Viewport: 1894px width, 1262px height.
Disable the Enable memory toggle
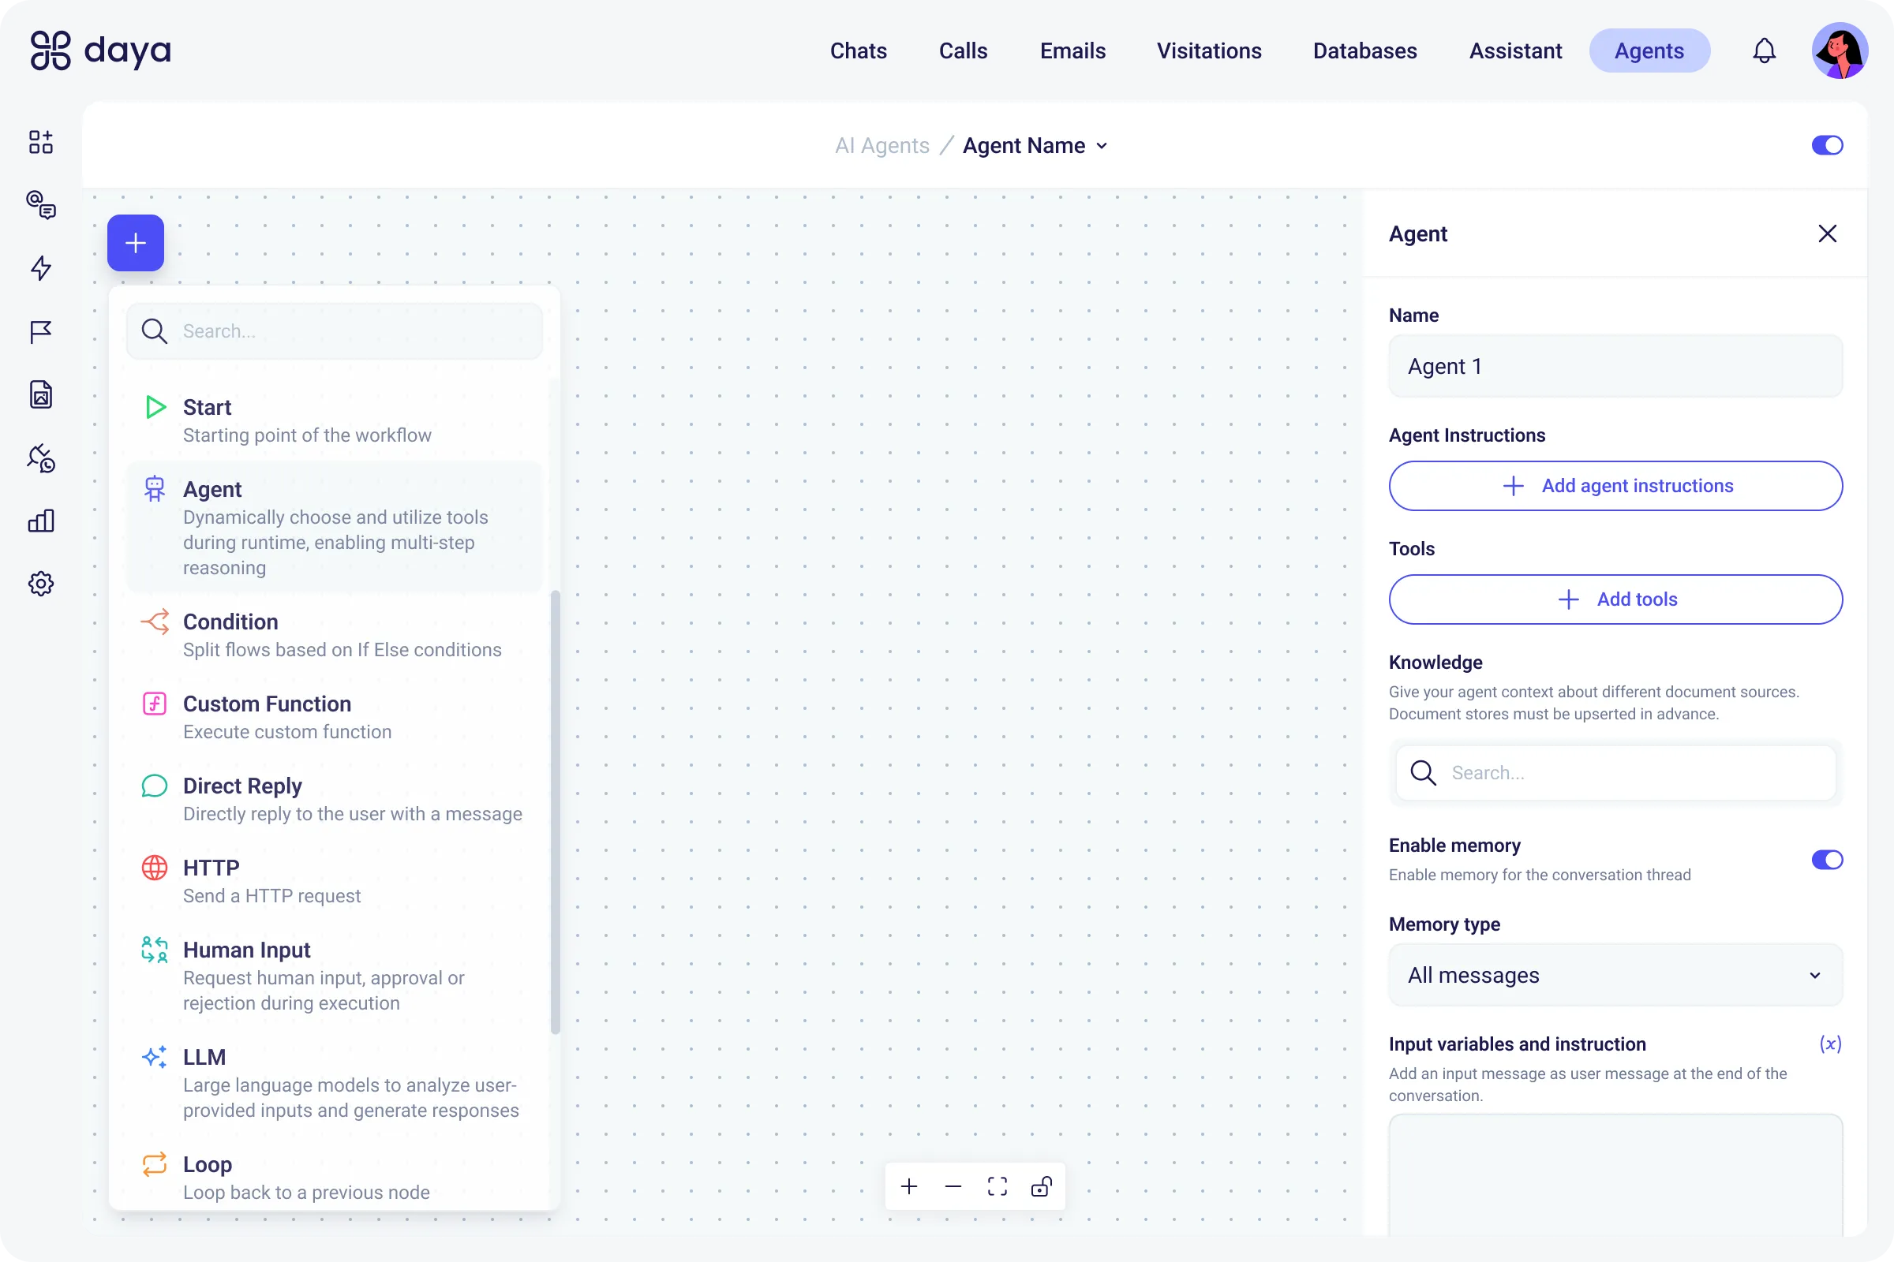(x=1826, y=860)
